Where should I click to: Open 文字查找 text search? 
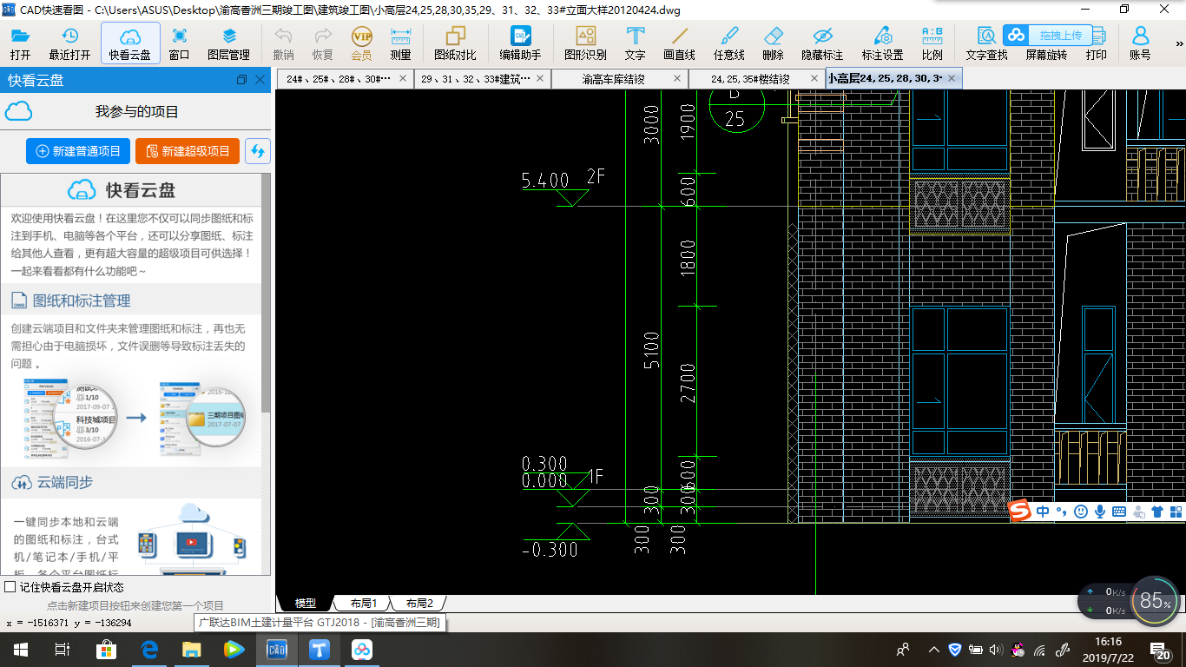click(987, 43)
